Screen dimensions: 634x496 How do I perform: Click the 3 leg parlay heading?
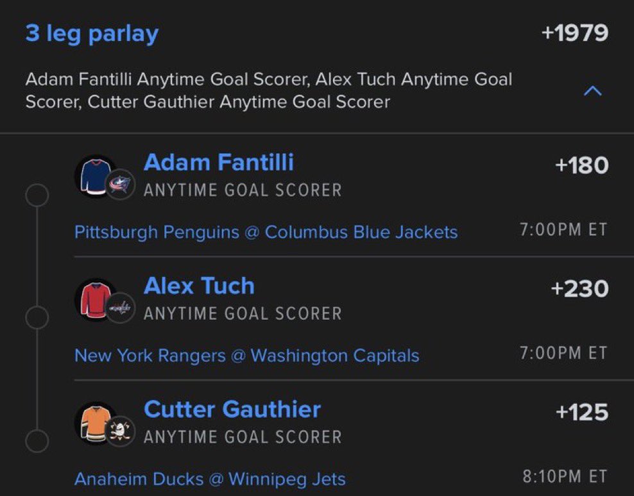click(92, 34)
